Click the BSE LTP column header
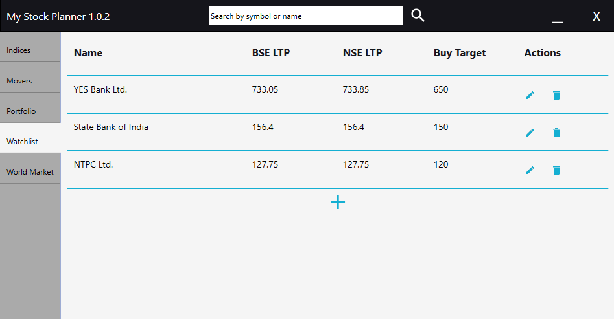Viewport: 614px width, 319px height. [271, 53]
